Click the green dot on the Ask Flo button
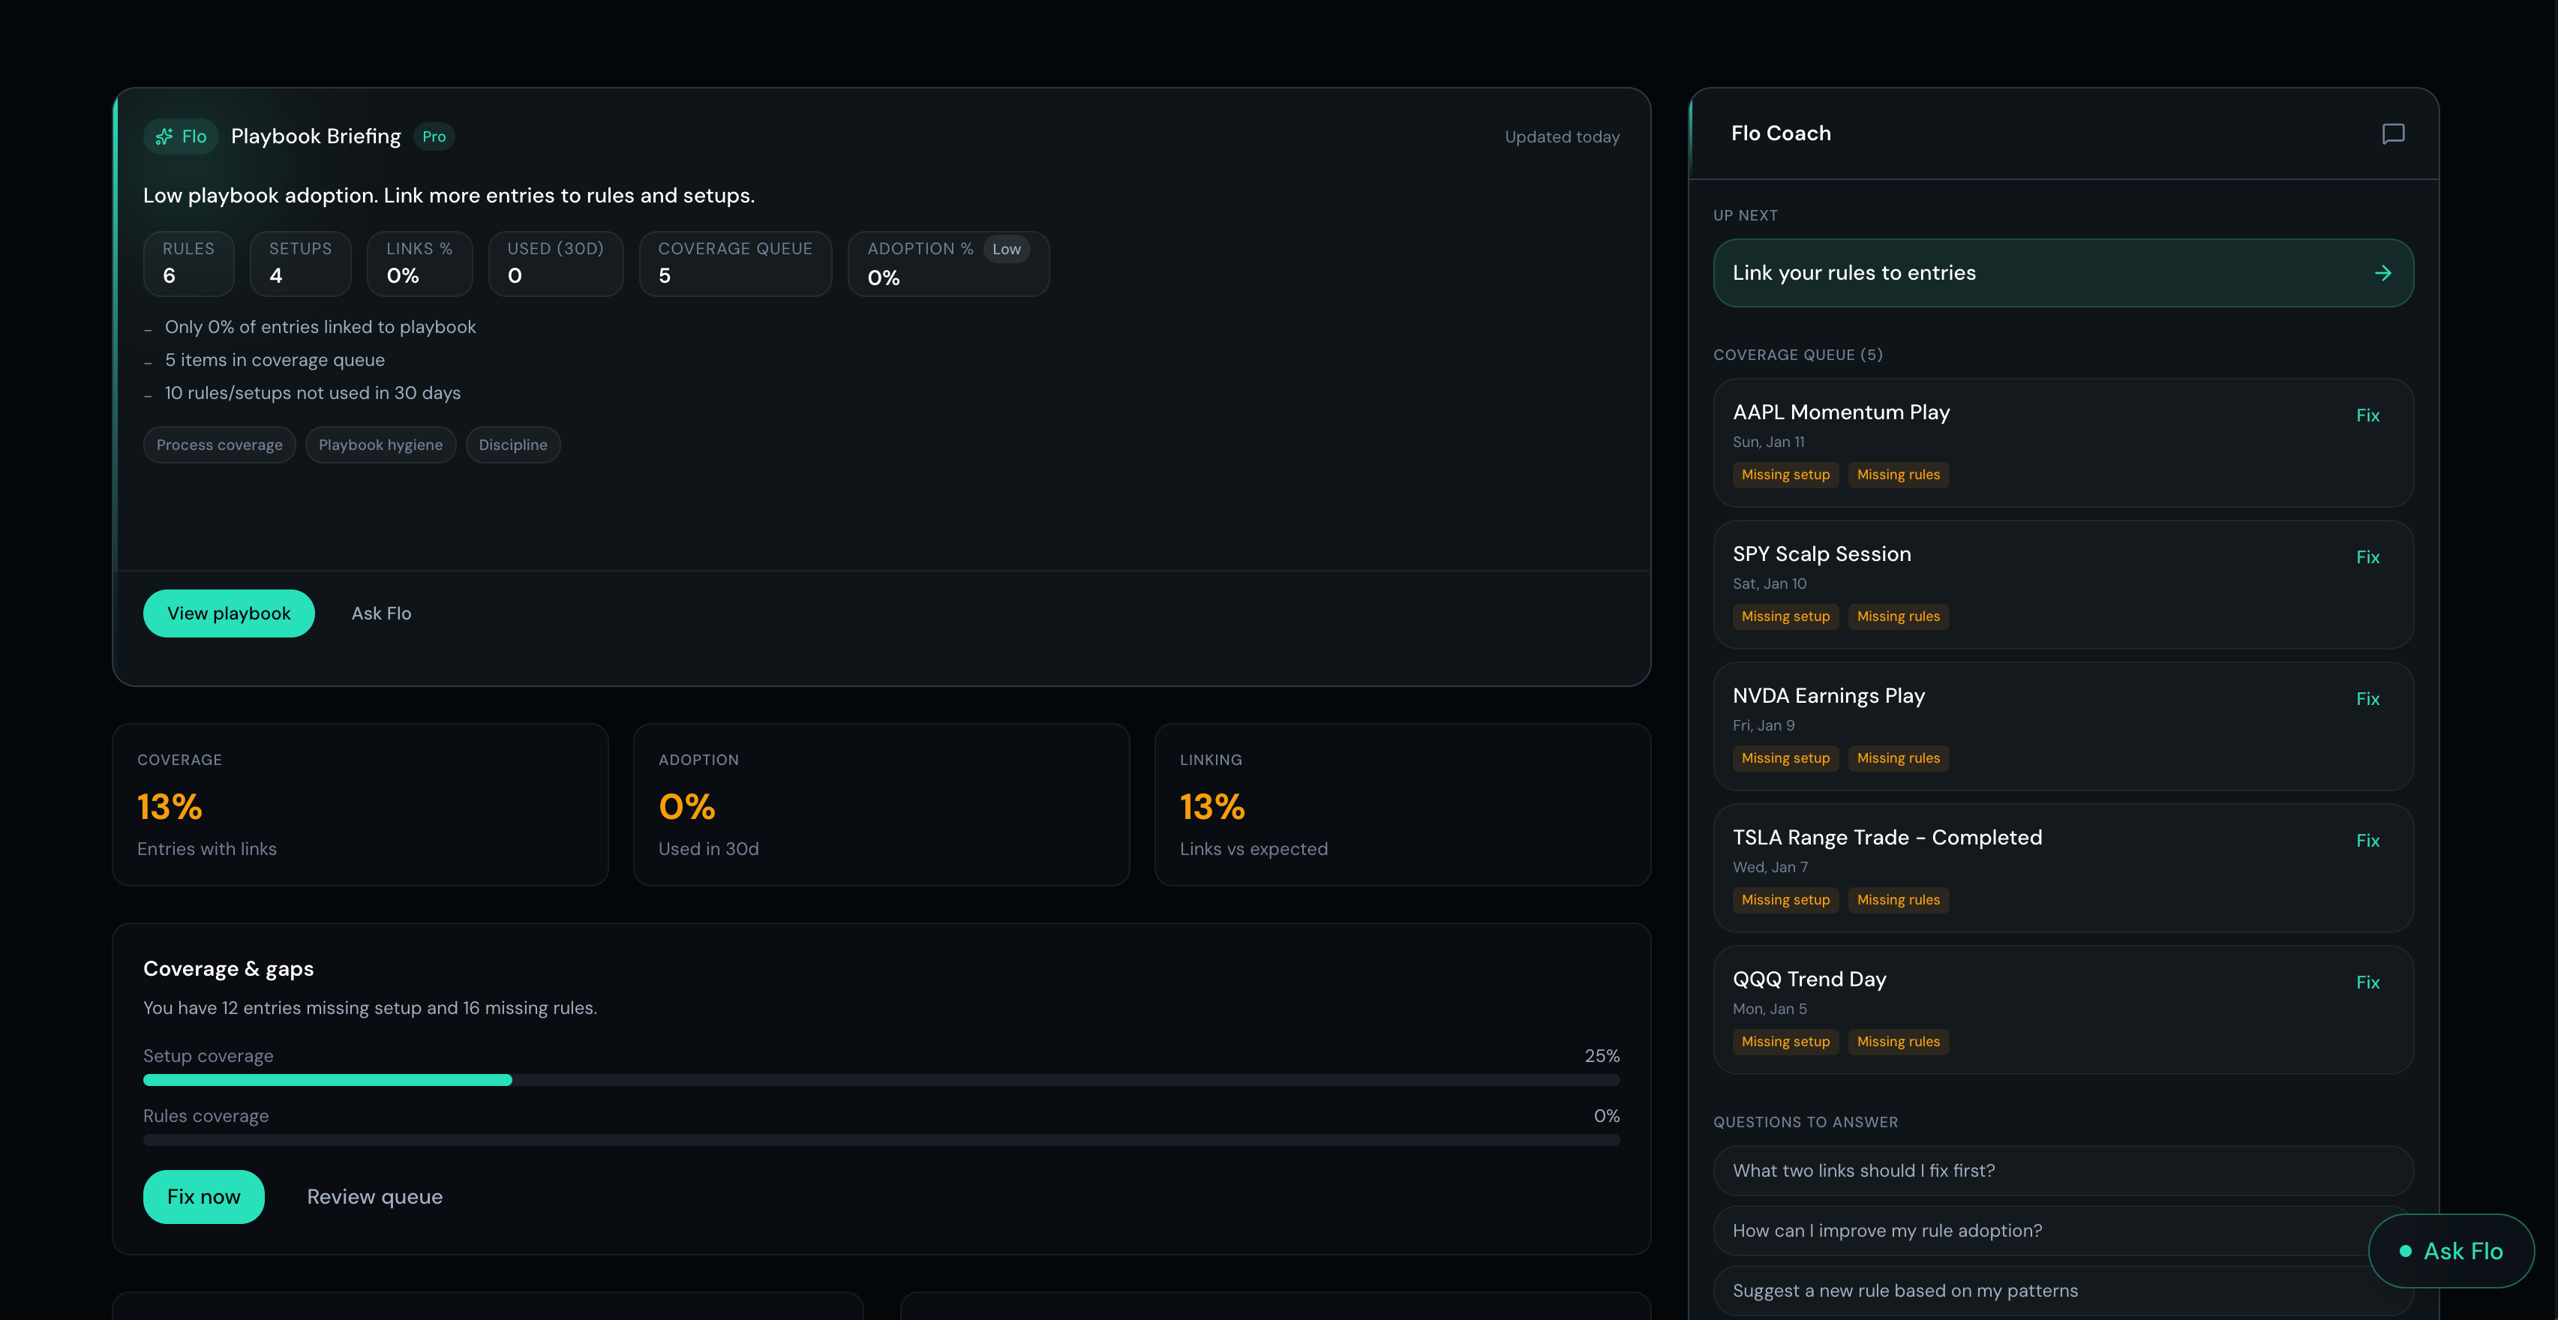2558x1320 pixels. (2405, 1252)
